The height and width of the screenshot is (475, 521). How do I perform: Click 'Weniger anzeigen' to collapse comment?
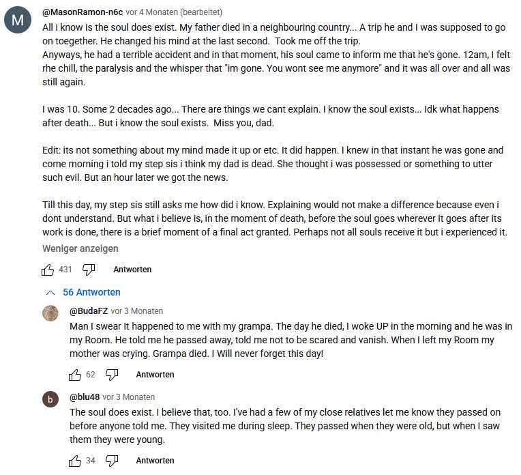pyautogui.click(x=70, y=248)
